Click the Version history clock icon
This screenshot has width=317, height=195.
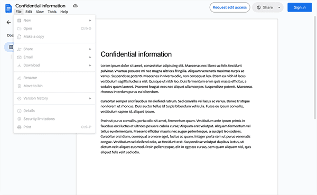19,98
